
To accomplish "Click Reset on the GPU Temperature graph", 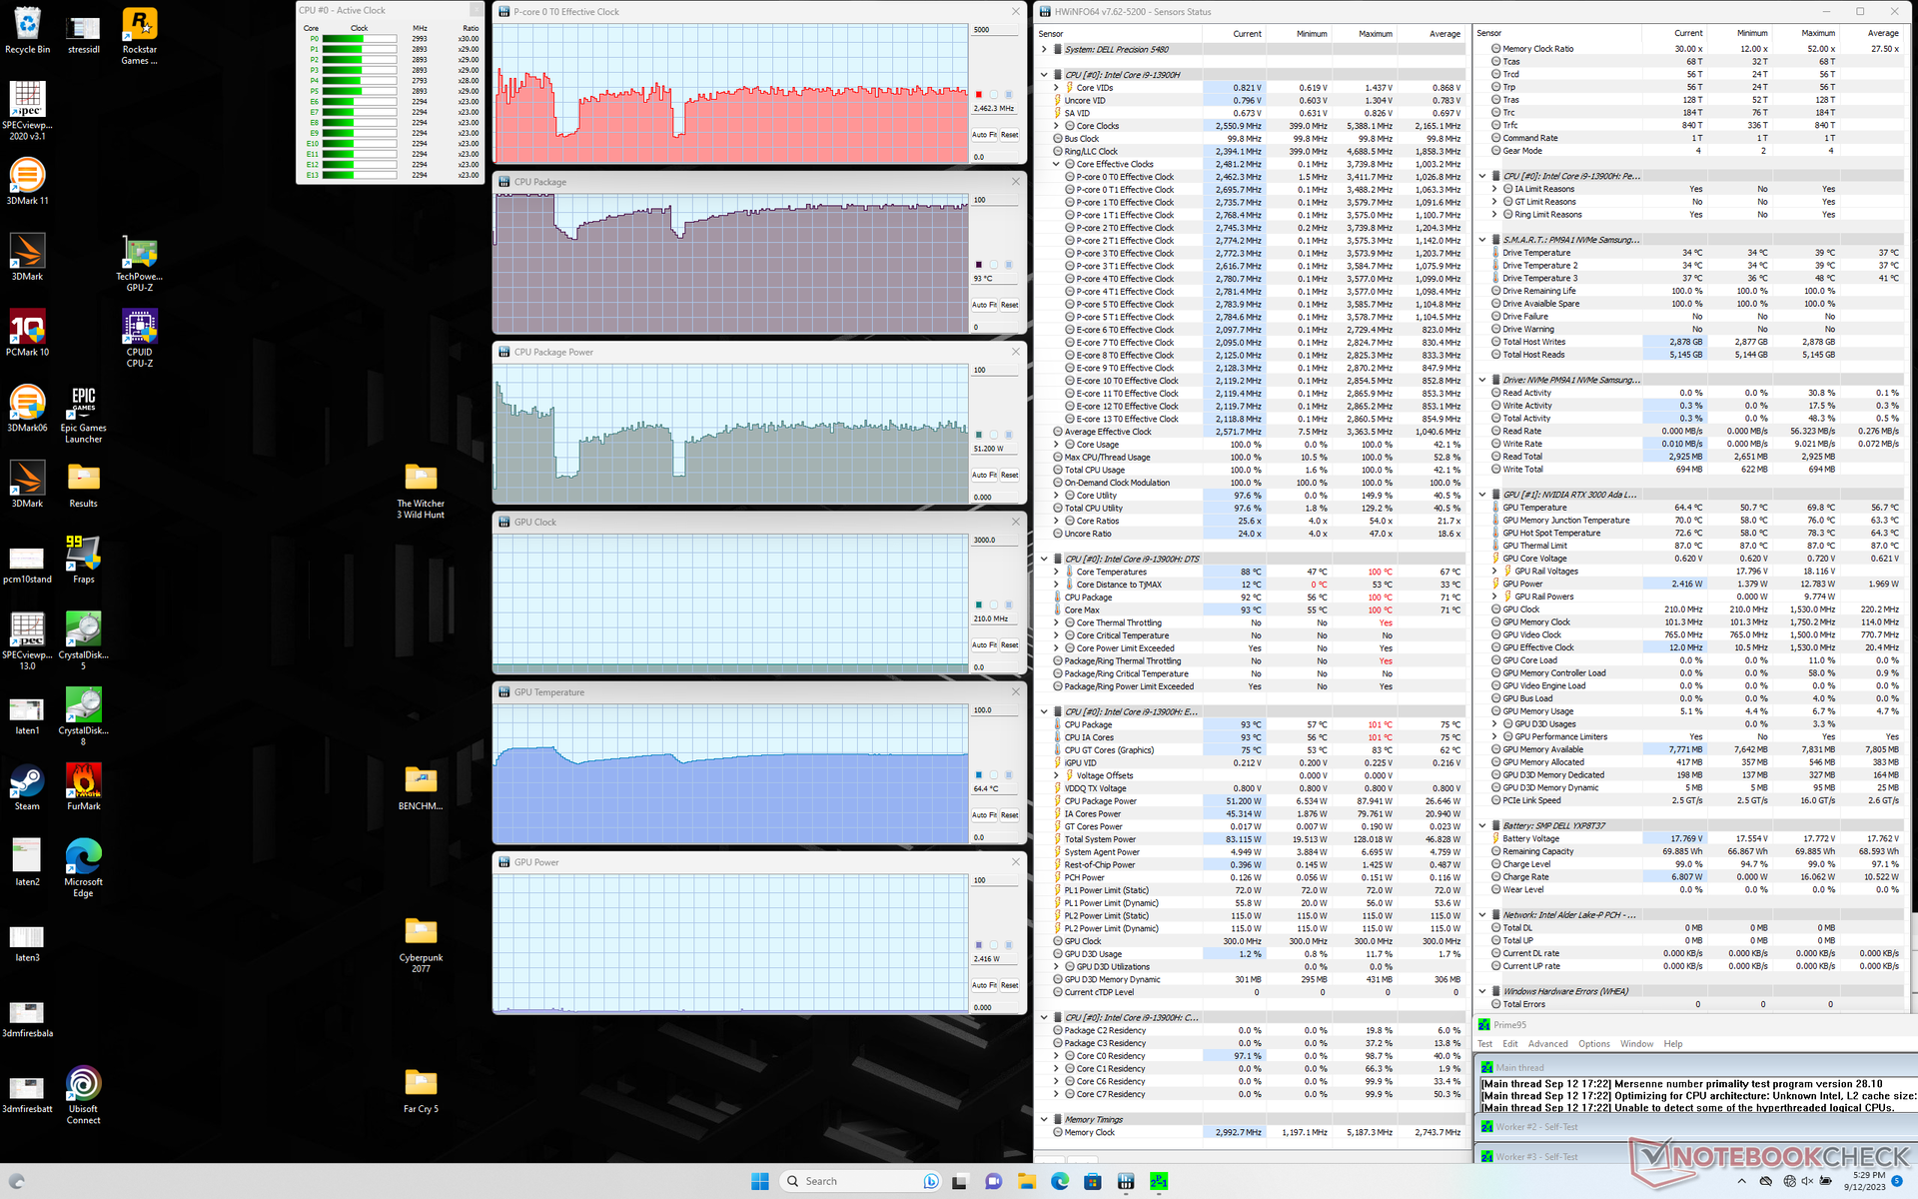I will point(1009,815).
